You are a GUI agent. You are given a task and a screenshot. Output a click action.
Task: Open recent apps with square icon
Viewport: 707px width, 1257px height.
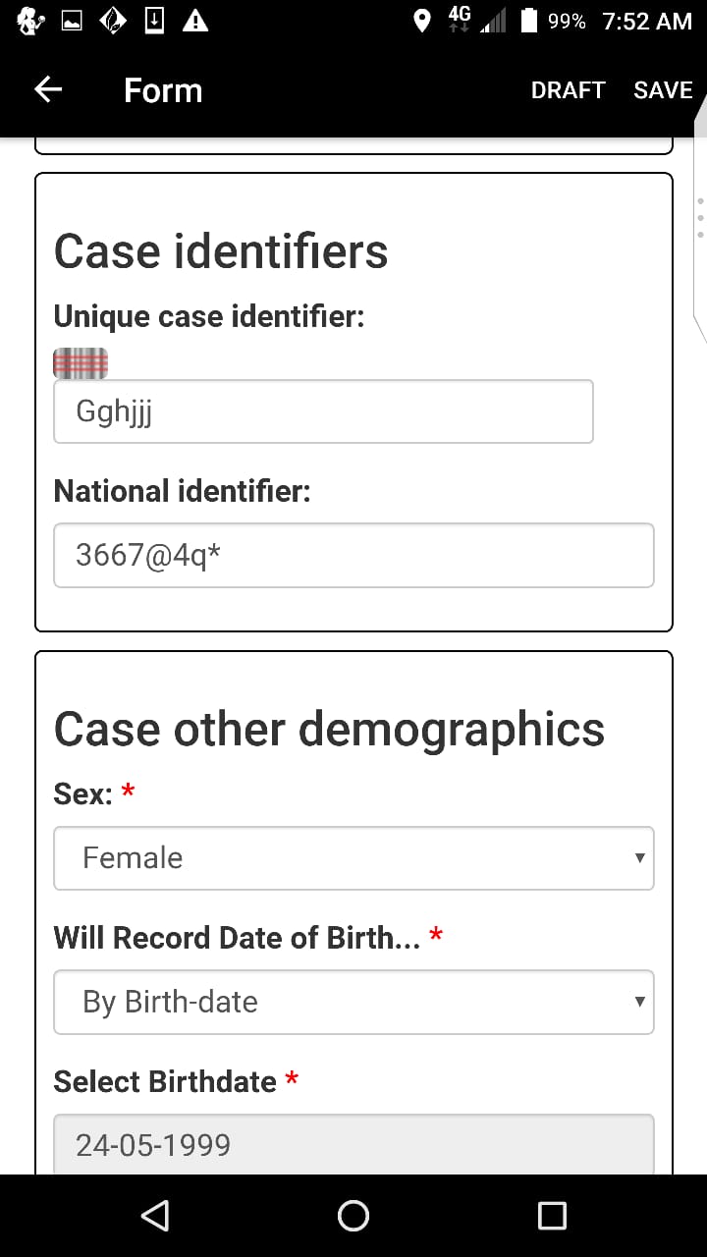coord(552,1216)
